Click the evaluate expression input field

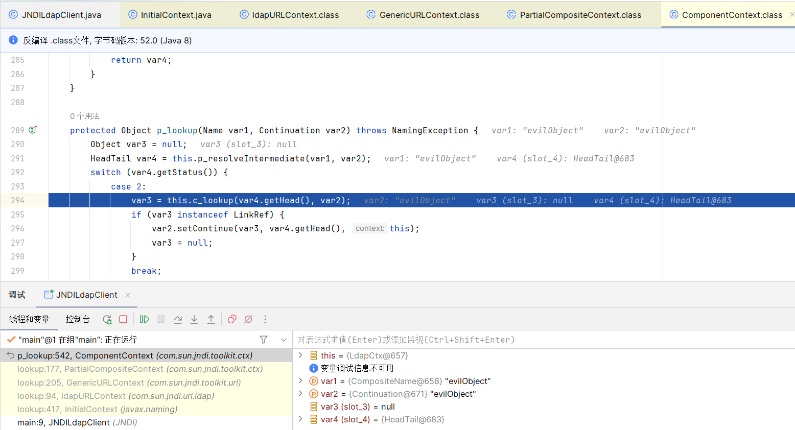[x=544, y=340]
